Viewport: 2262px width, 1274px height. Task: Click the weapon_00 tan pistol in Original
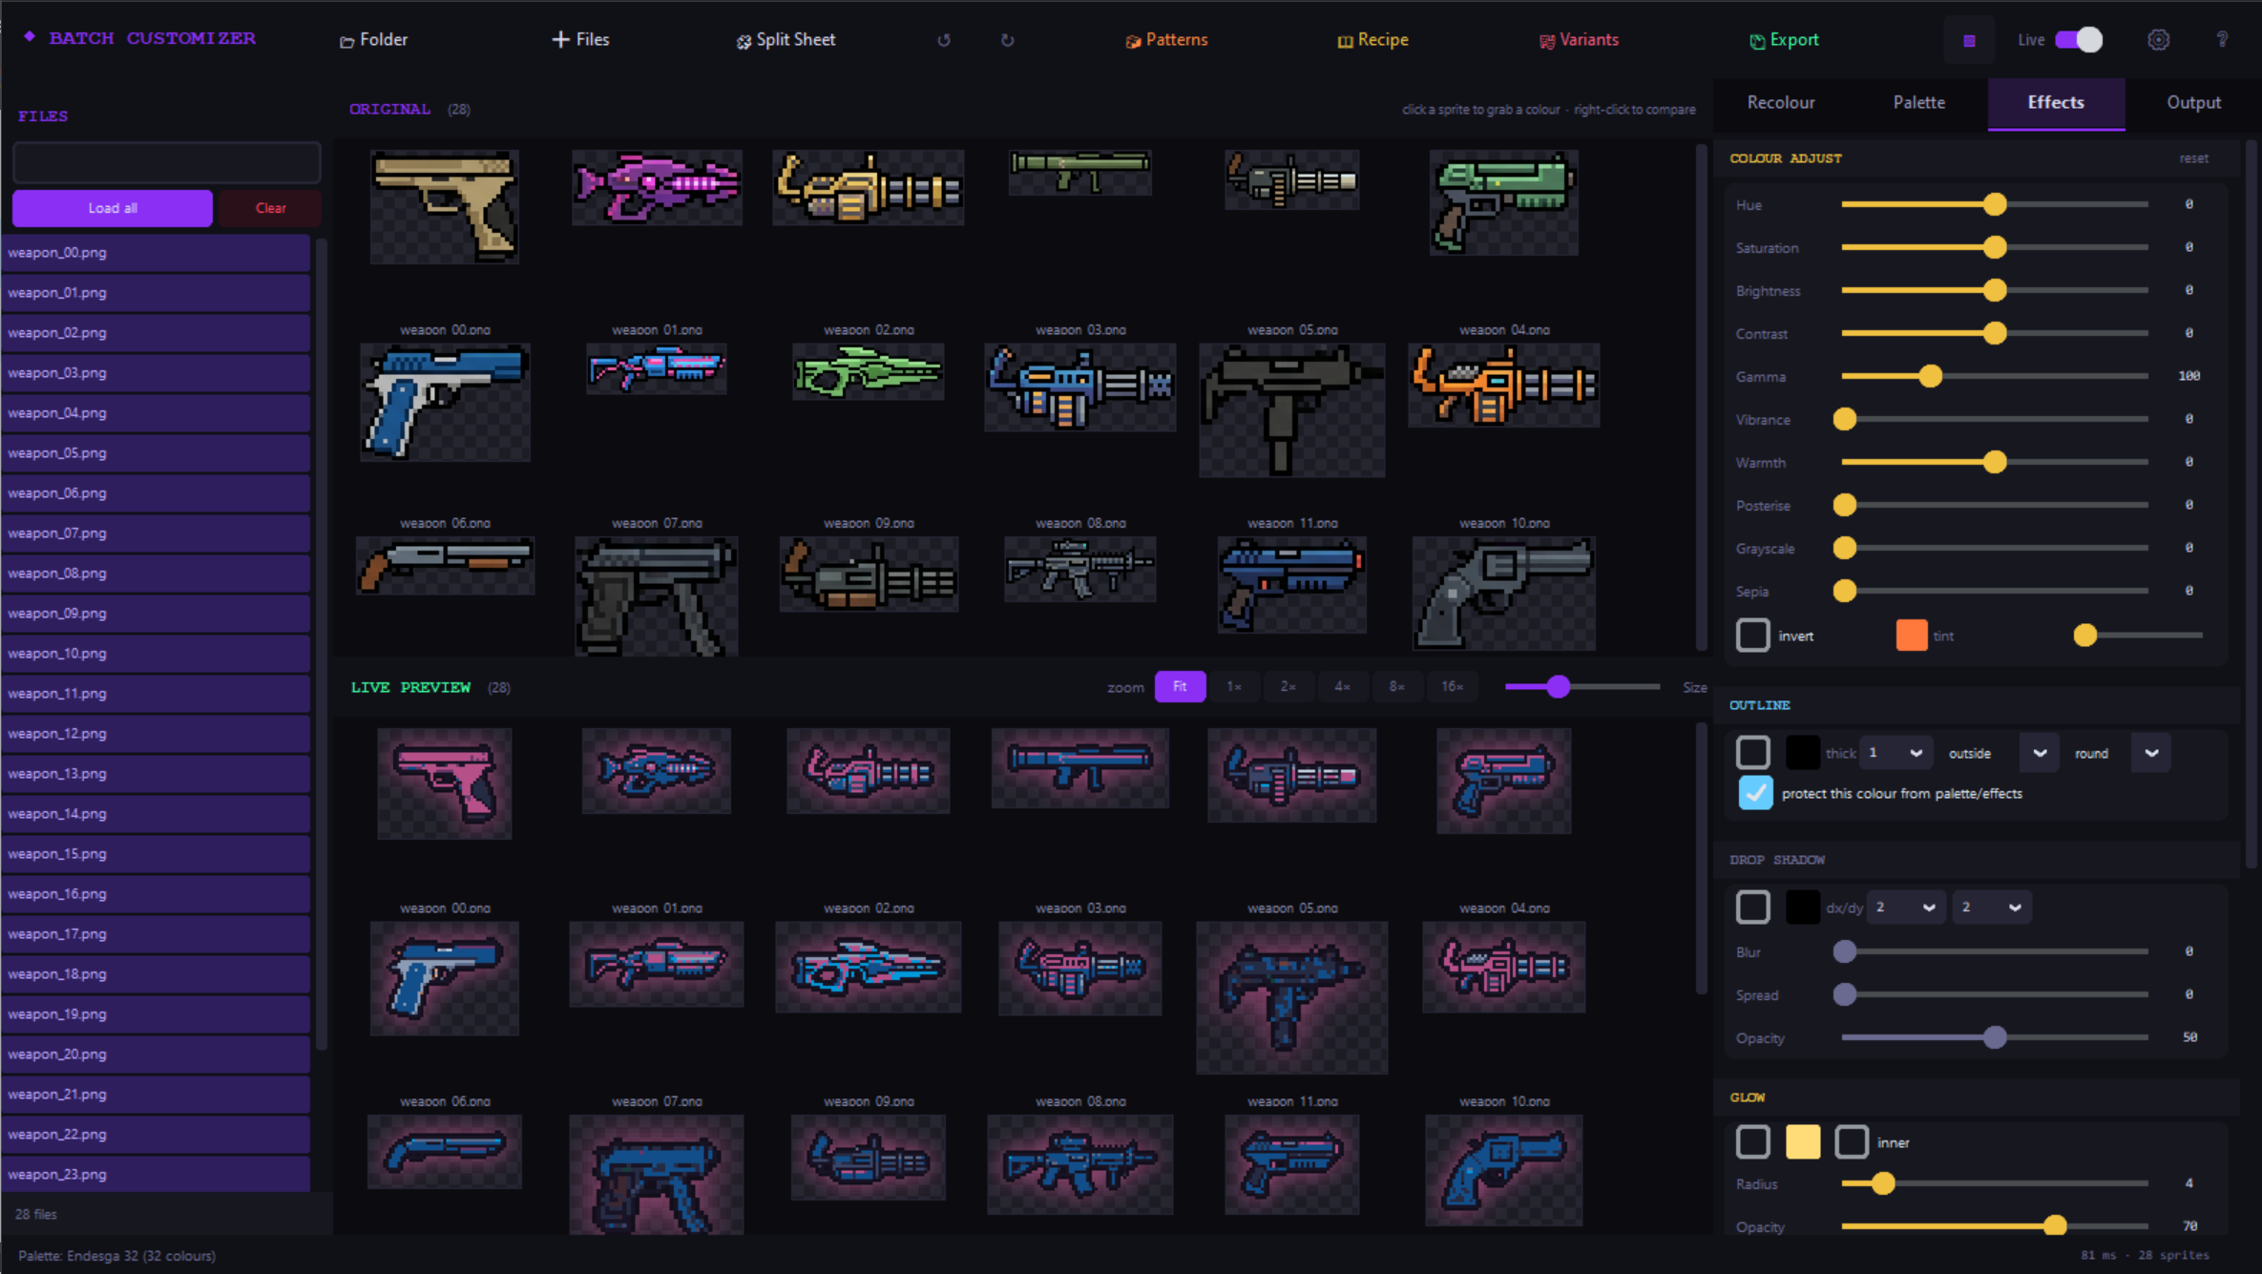coord(445,207)
